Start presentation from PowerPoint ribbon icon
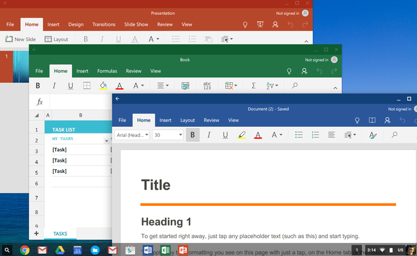Image resolution: width=417 pixels, height=256 pixels. tap(260, 24)
